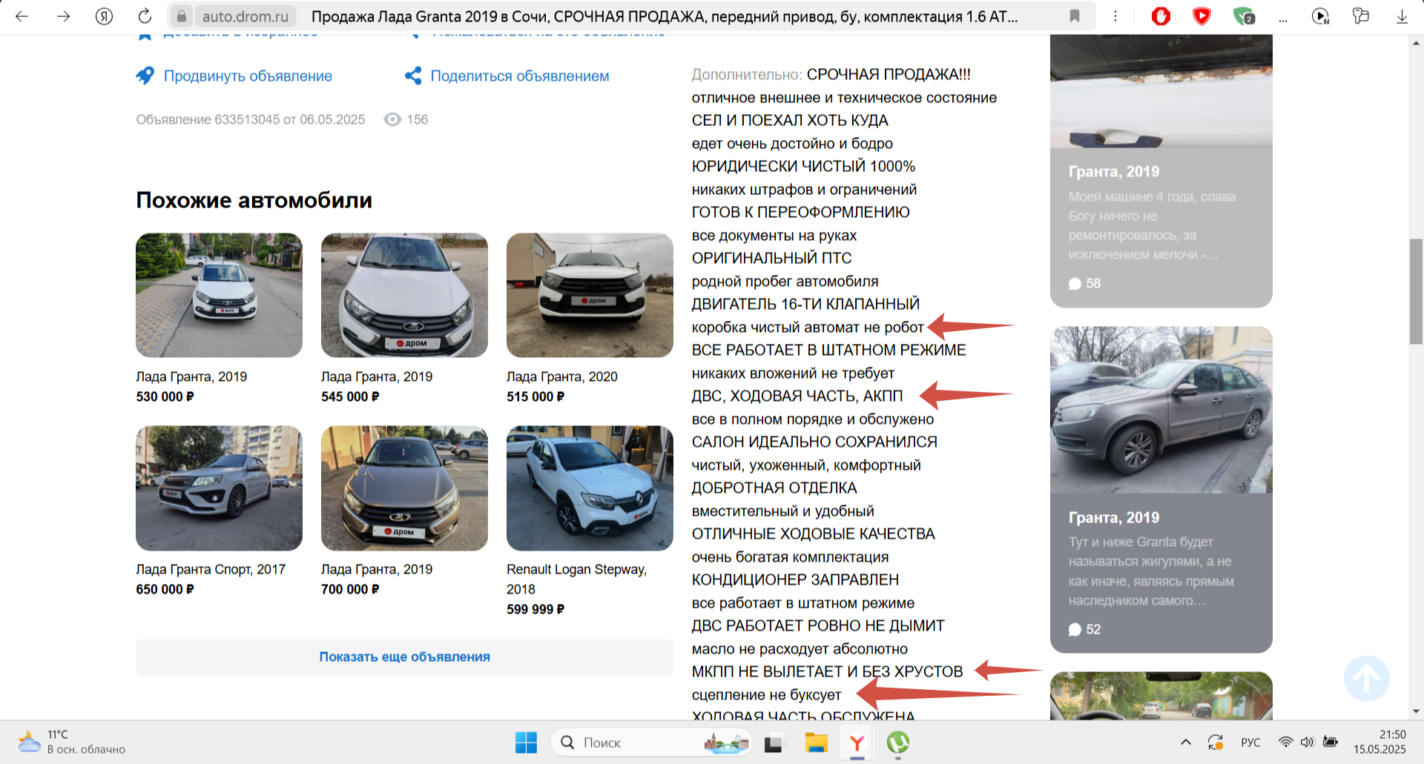Open Гранта 2019 review with 52 comments
The height and width of the screenshot is (764, 1424).
click(1161, 489)
